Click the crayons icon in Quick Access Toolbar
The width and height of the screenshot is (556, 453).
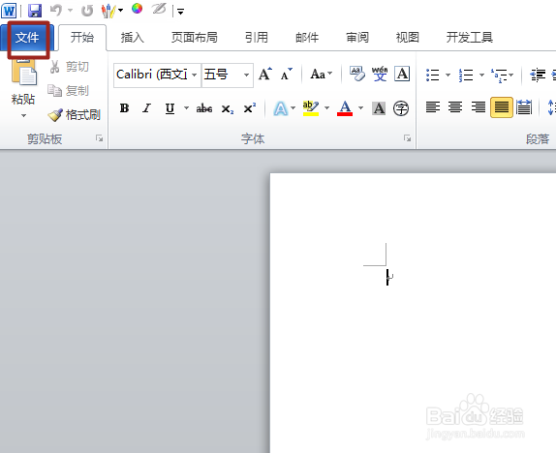pos(108,11)
